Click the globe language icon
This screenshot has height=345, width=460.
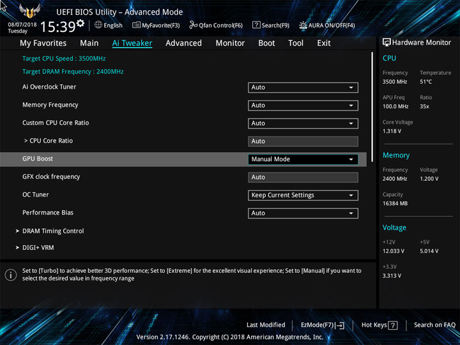click(98, 25)
